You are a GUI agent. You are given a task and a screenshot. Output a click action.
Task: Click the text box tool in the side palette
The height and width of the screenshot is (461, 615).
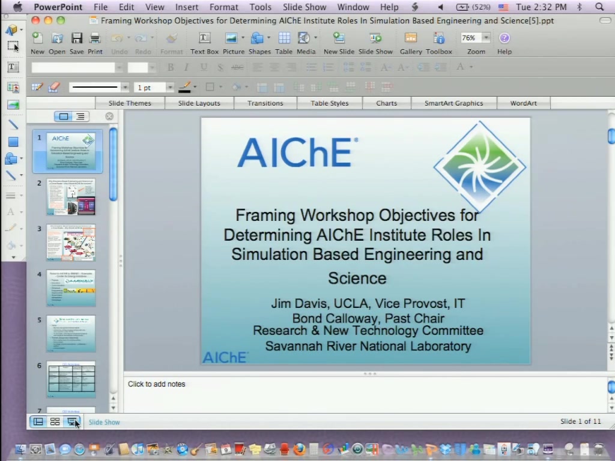13,67
